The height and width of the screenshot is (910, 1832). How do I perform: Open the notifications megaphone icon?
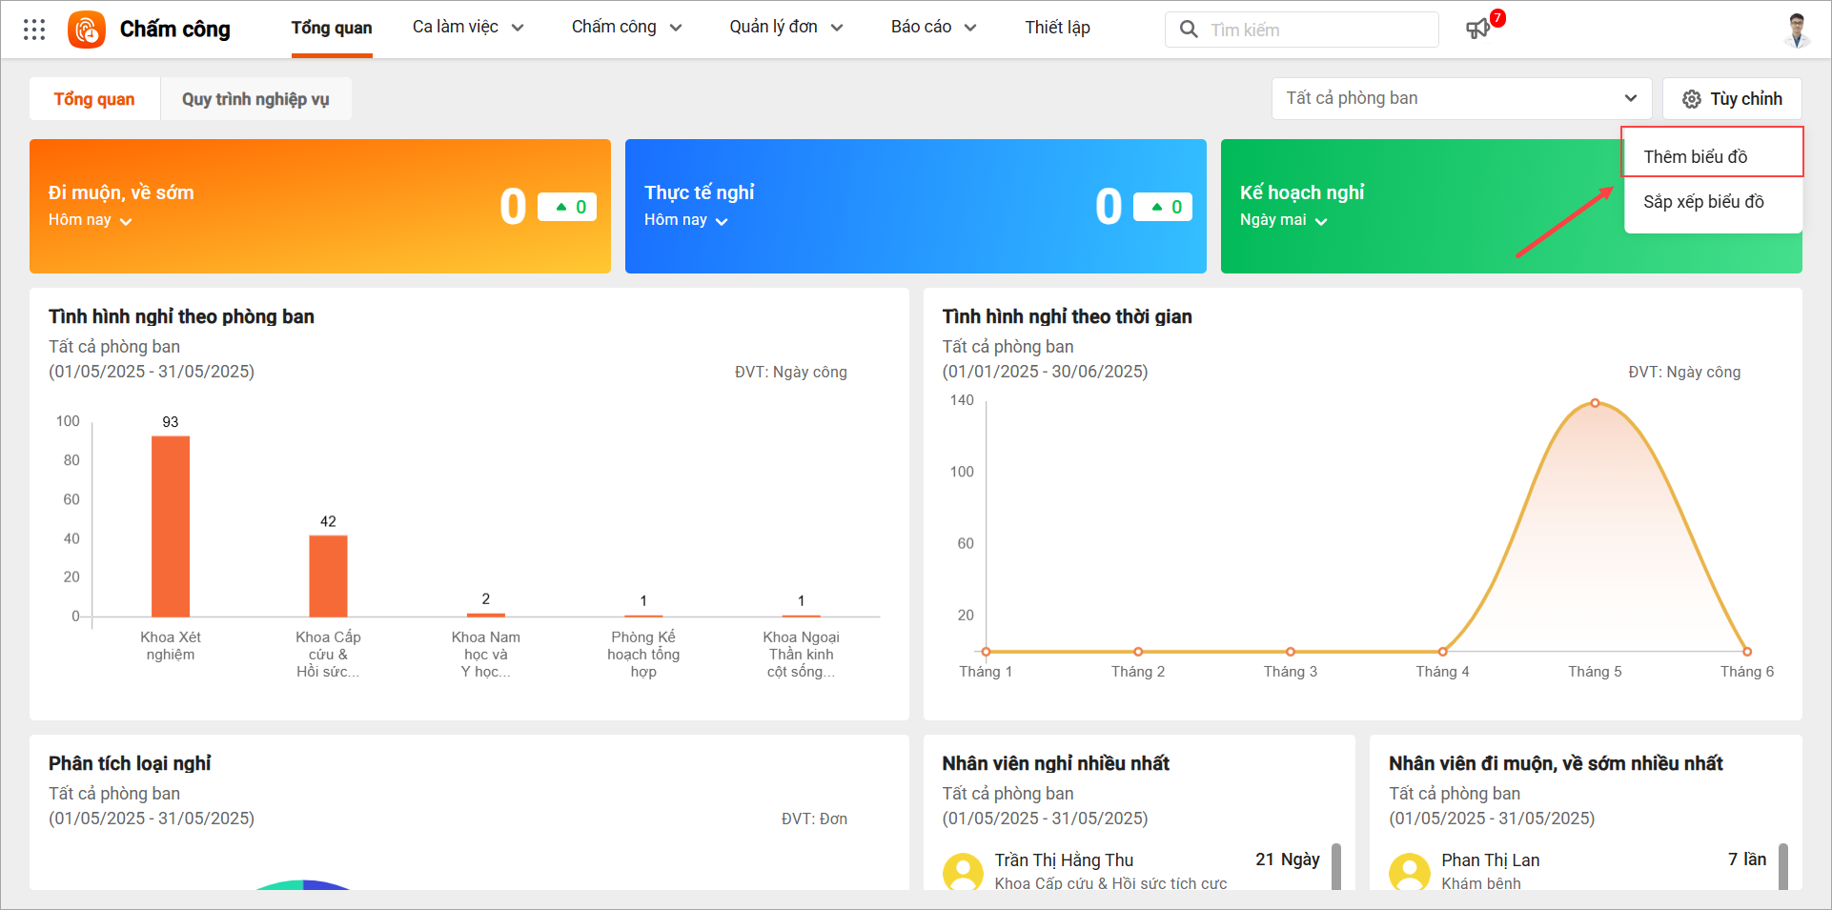pos(1477,30)
